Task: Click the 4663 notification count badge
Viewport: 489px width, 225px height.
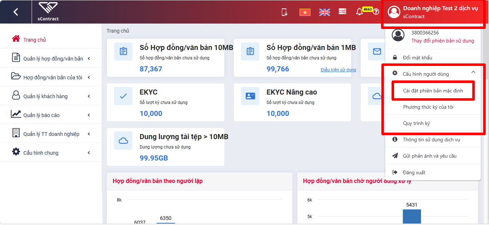Action: pyautogui.click(x=368, y=9)
